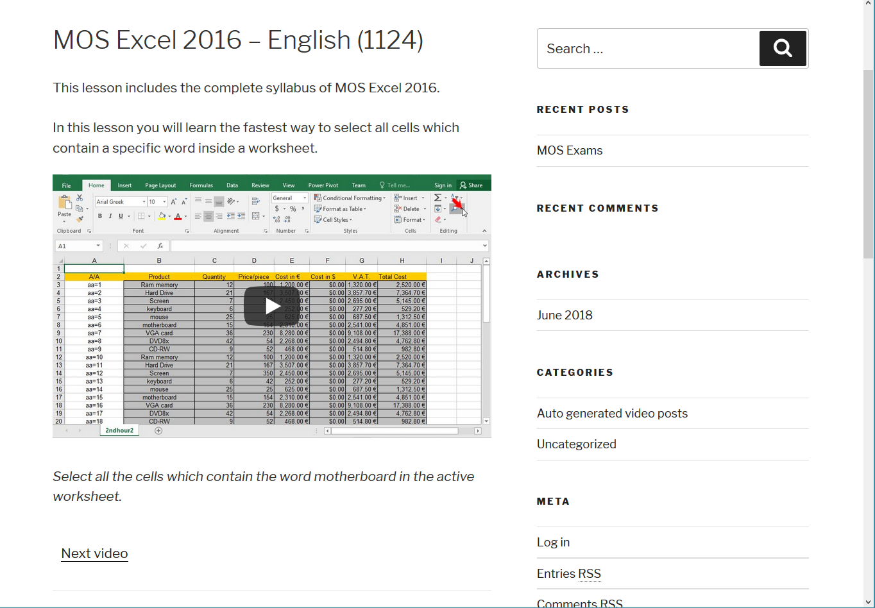Toggle Align Right in Alignment group
Image resolution: width=875 pixels, height=608 pixels.
tap(219, 216)
